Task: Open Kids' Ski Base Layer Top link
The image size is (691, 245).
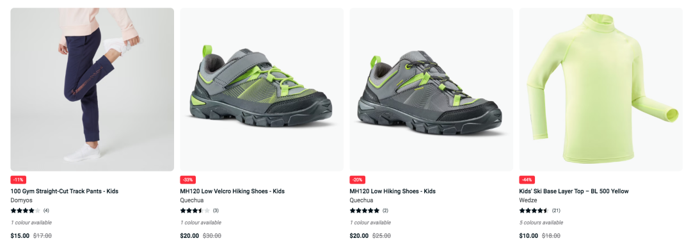Action: coord(574,191)
